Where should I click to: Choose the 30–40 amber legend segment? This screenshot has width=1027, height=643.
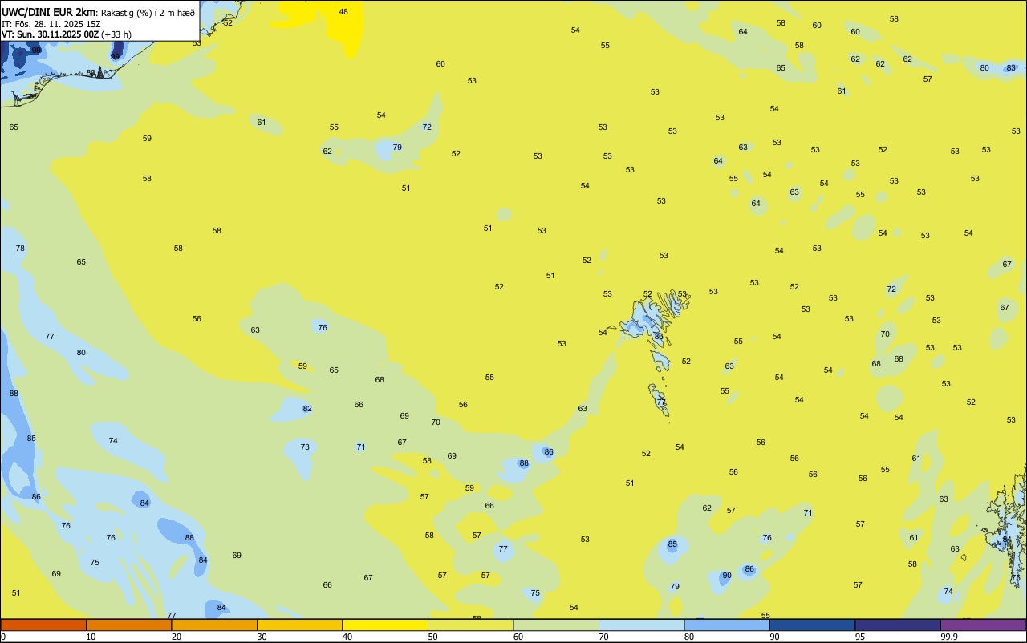tap(299, 625)
